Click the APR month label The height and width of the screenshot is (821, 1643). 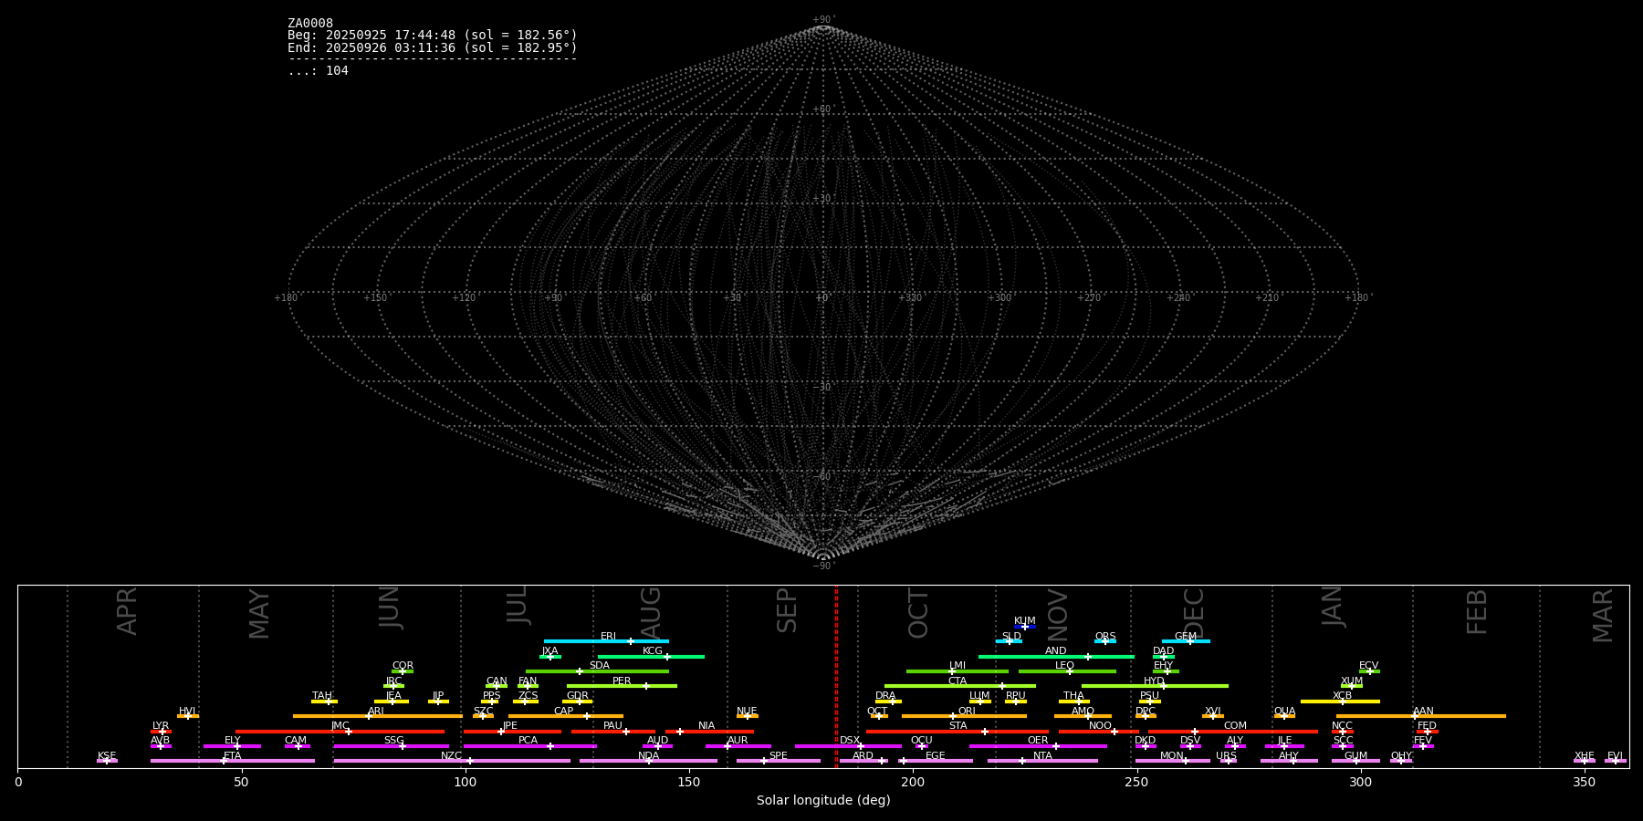[127, 611]
